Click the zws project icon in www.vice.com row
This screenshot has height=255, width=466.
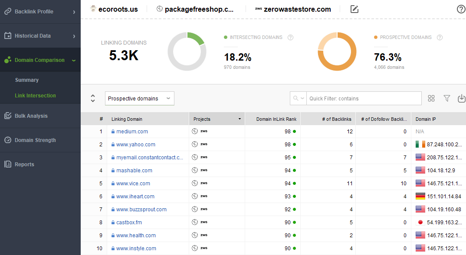(x=204, y=183)
